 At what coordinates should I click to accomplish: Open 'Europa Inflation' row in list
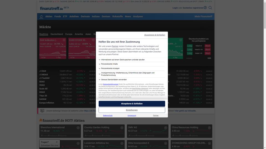pyautogui.click(x=68, y=103)
